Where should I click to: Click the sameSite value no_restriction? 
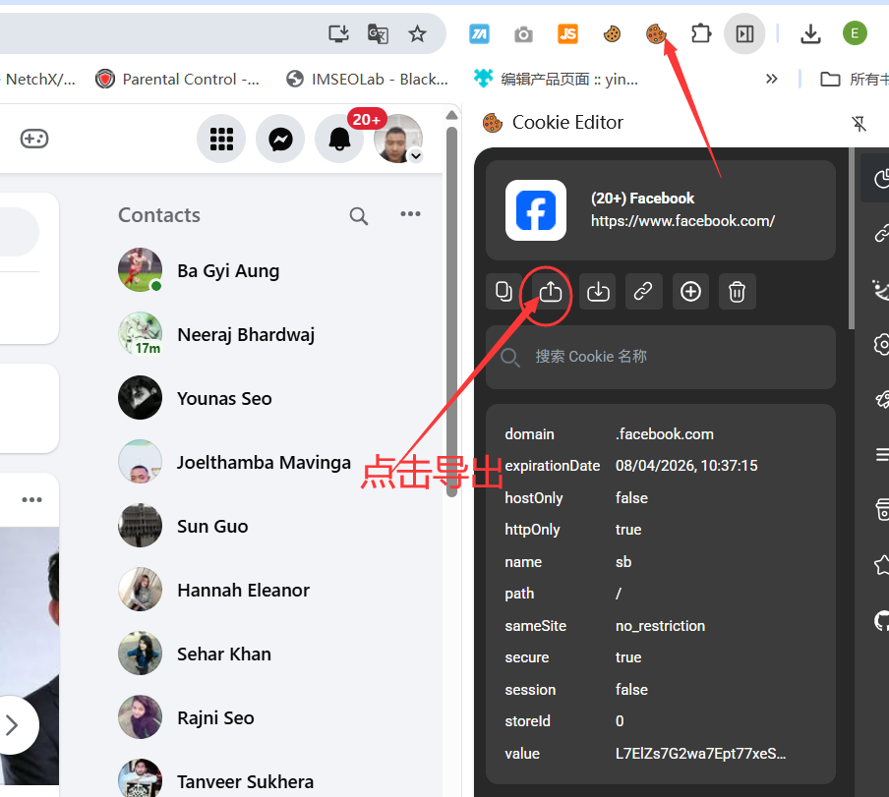pos(661,626)
